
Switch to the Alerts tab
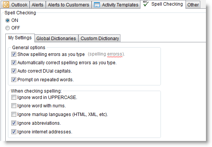click(x=37, y=5)
